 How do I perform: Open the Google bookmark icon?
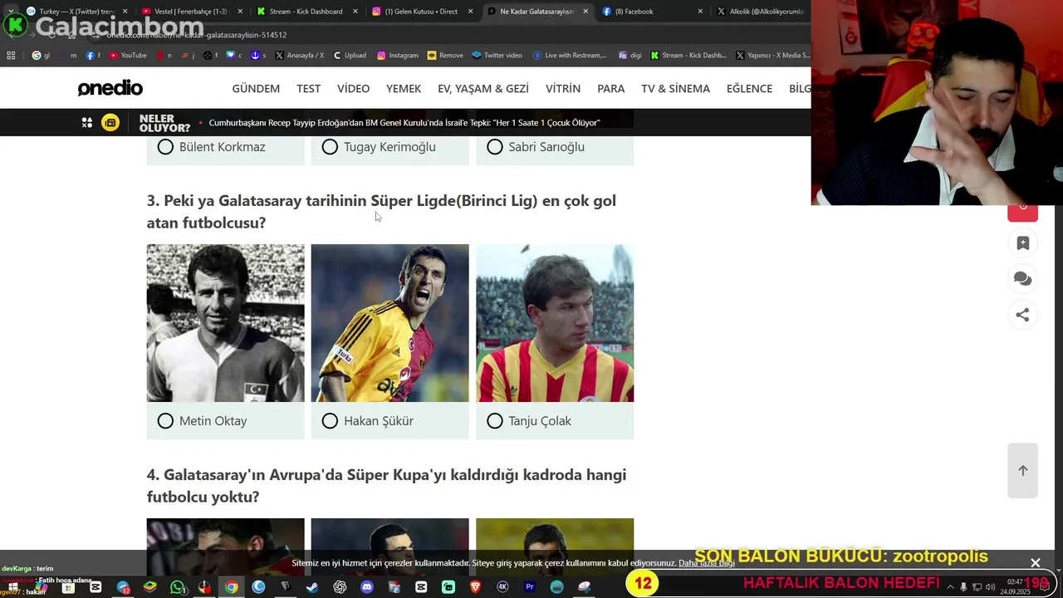pos(41,56)
